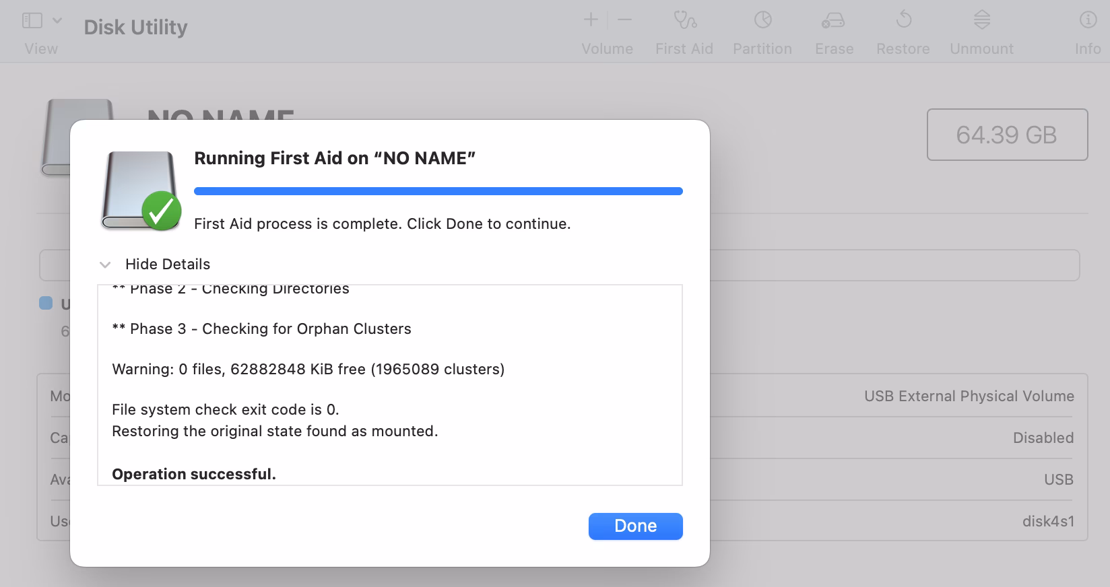
Task: Click the drive icon with green checkmark
Action: [141, 191]
